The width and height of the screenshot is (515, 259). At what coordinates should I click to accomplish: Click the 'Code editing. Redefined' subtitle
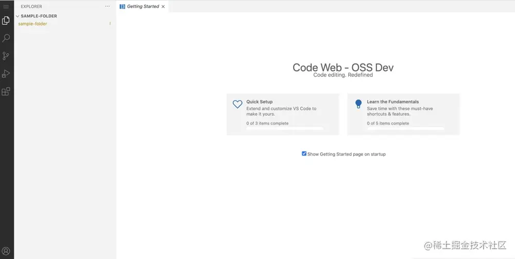(x=343, y=75)
